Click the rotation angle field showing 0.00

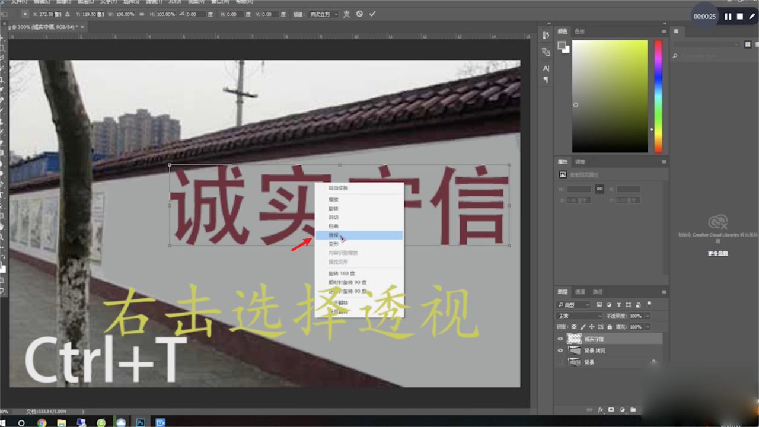coord(196,14)
